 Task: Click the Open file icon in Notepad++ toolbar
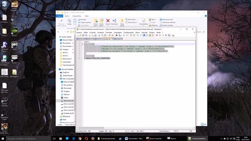click(x=80, y=35)
